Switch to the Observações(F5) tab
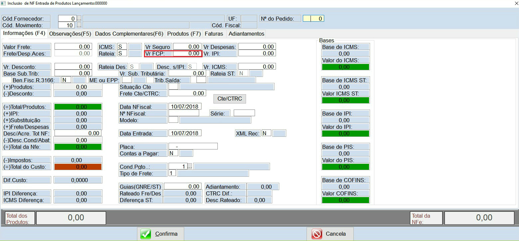 pos(70,34)
